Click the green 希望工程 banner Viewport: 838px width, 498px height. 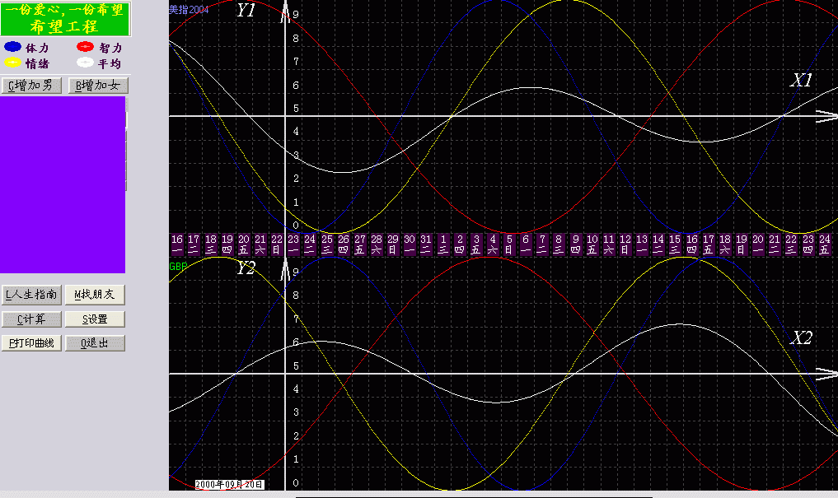[x=65, y=18]
